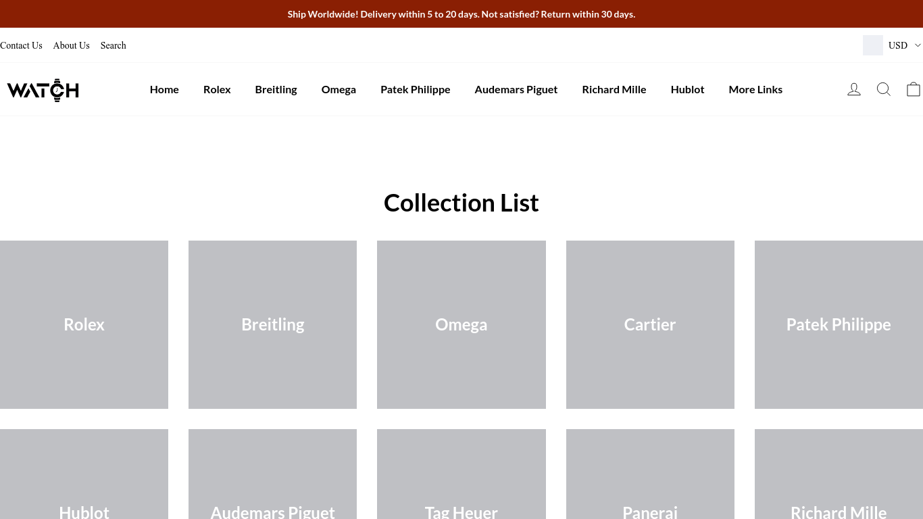Open the Omega collection tile

[461, 324]
